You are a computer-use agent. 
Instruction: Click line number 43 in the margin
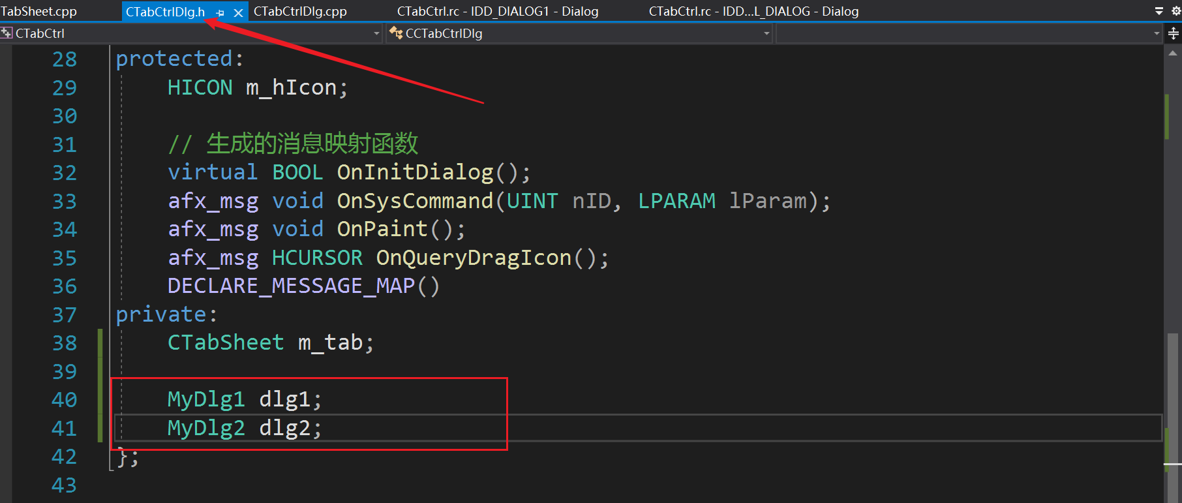coord(65,485)
